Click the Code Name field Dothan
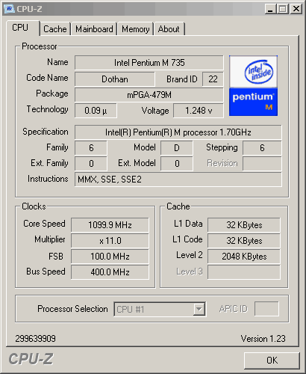 tap(115, 79)
